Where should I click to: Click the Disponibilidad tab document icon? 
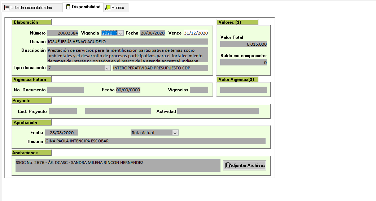tap(68, 7)
